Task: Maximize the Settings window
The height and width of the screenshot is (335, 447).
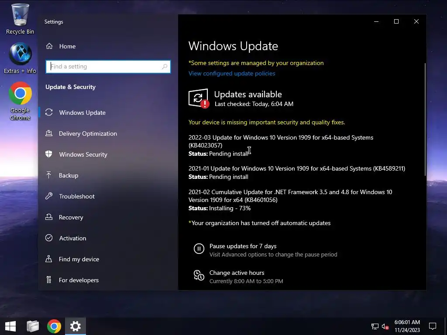Action: point(396,22)
